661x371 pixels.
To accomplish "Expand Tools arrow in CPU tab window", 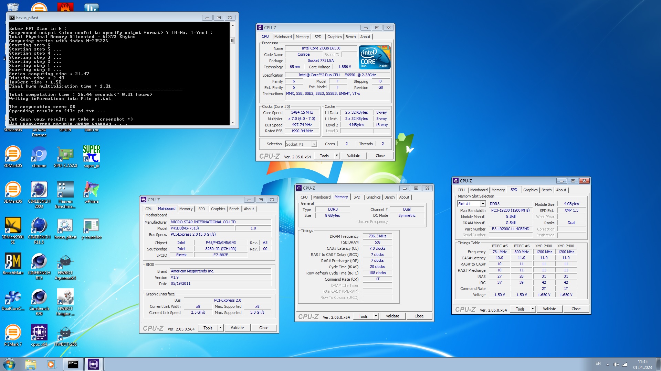I will tap(337, 156).
